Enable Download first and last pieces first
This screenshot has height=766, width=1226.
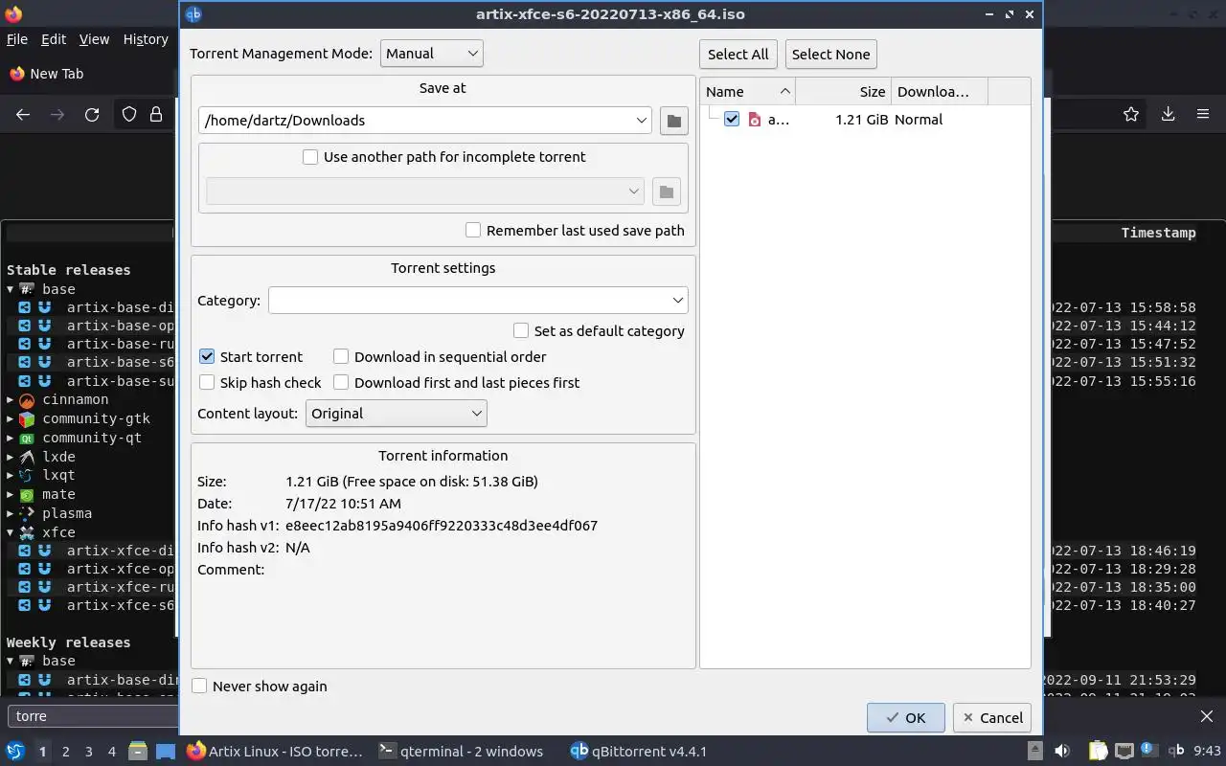pos(341,382)
